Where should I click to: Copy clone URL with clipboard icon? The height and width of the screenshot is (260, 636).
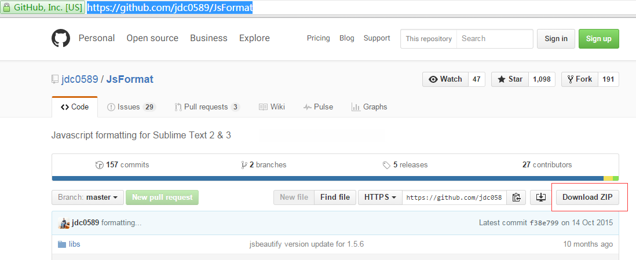tap(516, 197)
